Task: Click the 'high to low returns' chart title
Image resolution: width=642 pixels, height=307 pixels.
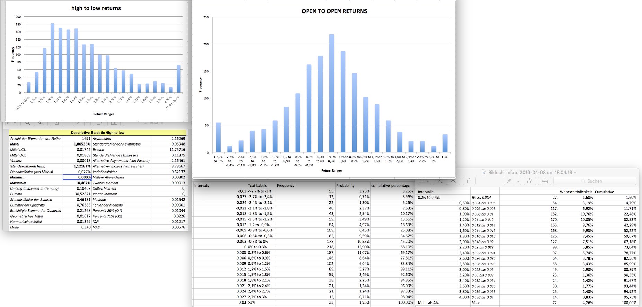Action: point(96,8)
